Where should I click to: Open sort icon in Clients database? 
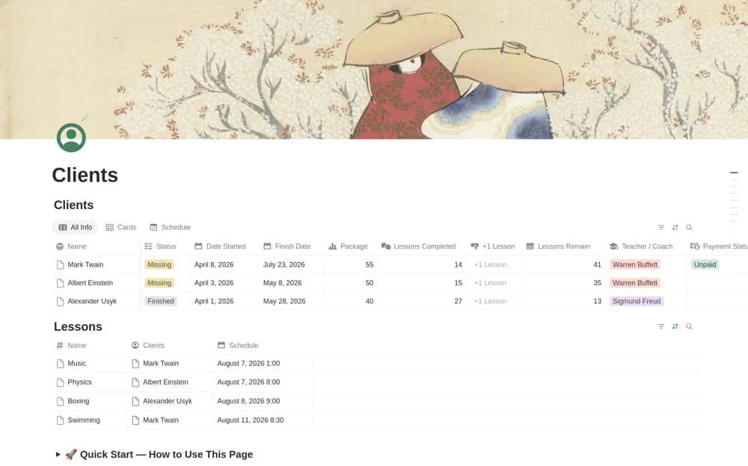(675, 227)
